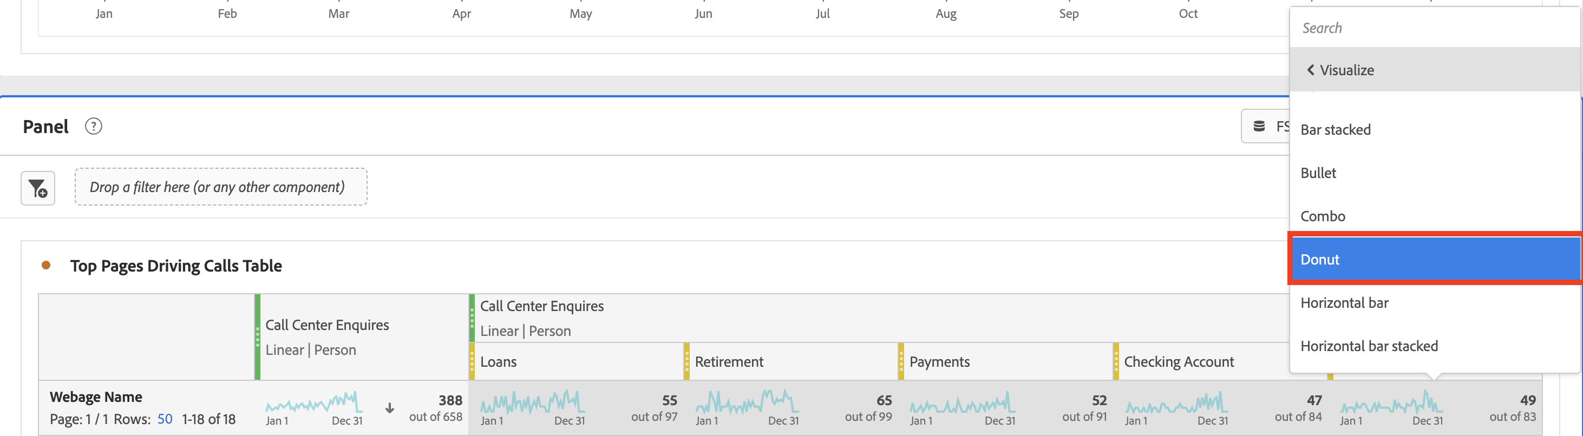Click the 52 out of 91 Payments total
This screenshot has width=1583, height=436.
[1084, 408]
